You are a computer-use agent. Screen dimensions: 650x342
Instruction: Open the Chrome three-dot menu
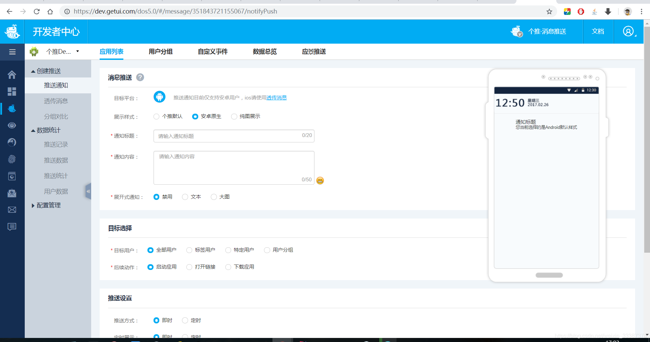pyautogui.click(x=642, y=12)
